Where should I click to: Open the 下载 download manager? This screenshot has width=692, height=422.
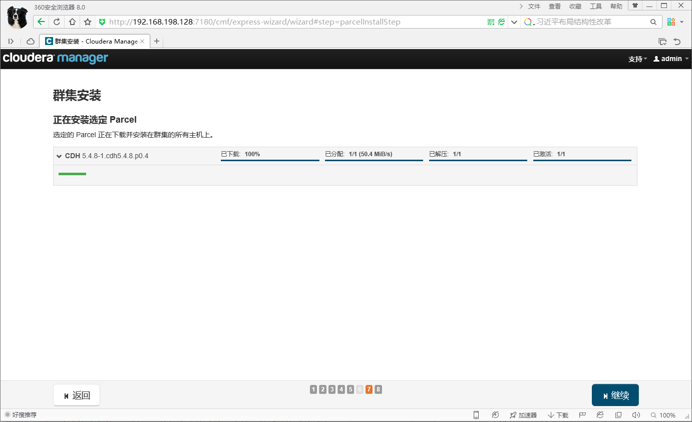tap(558, 415)
